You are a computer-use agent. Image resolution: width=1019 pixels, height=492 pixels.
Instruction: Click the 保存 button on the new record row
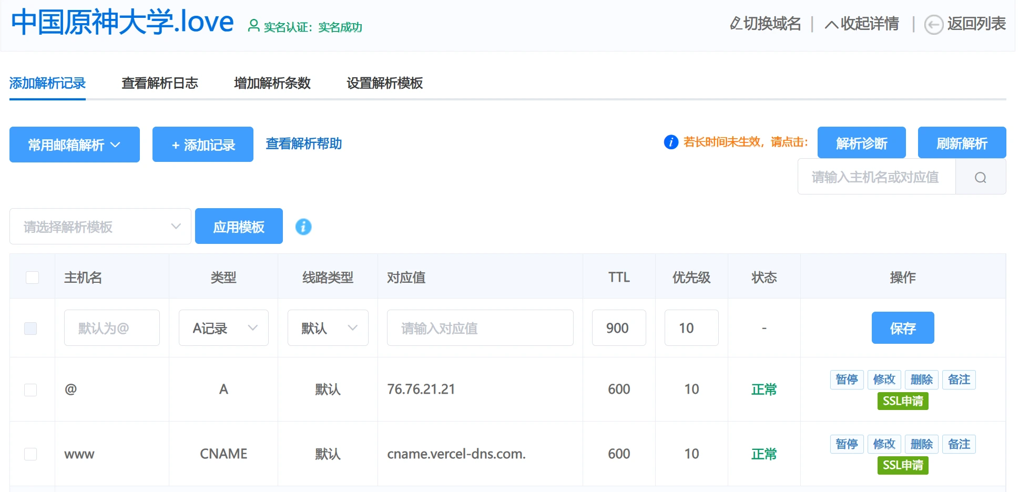tap(903, 327)
